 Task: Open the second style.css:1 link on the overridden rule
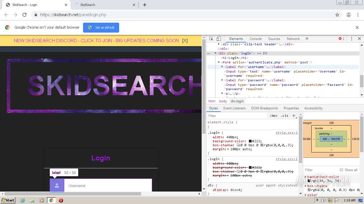[x=287, y=159]
